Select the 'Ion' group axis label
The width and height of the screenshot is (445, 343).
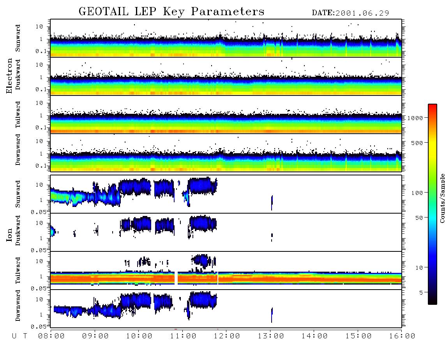(9, 235)
